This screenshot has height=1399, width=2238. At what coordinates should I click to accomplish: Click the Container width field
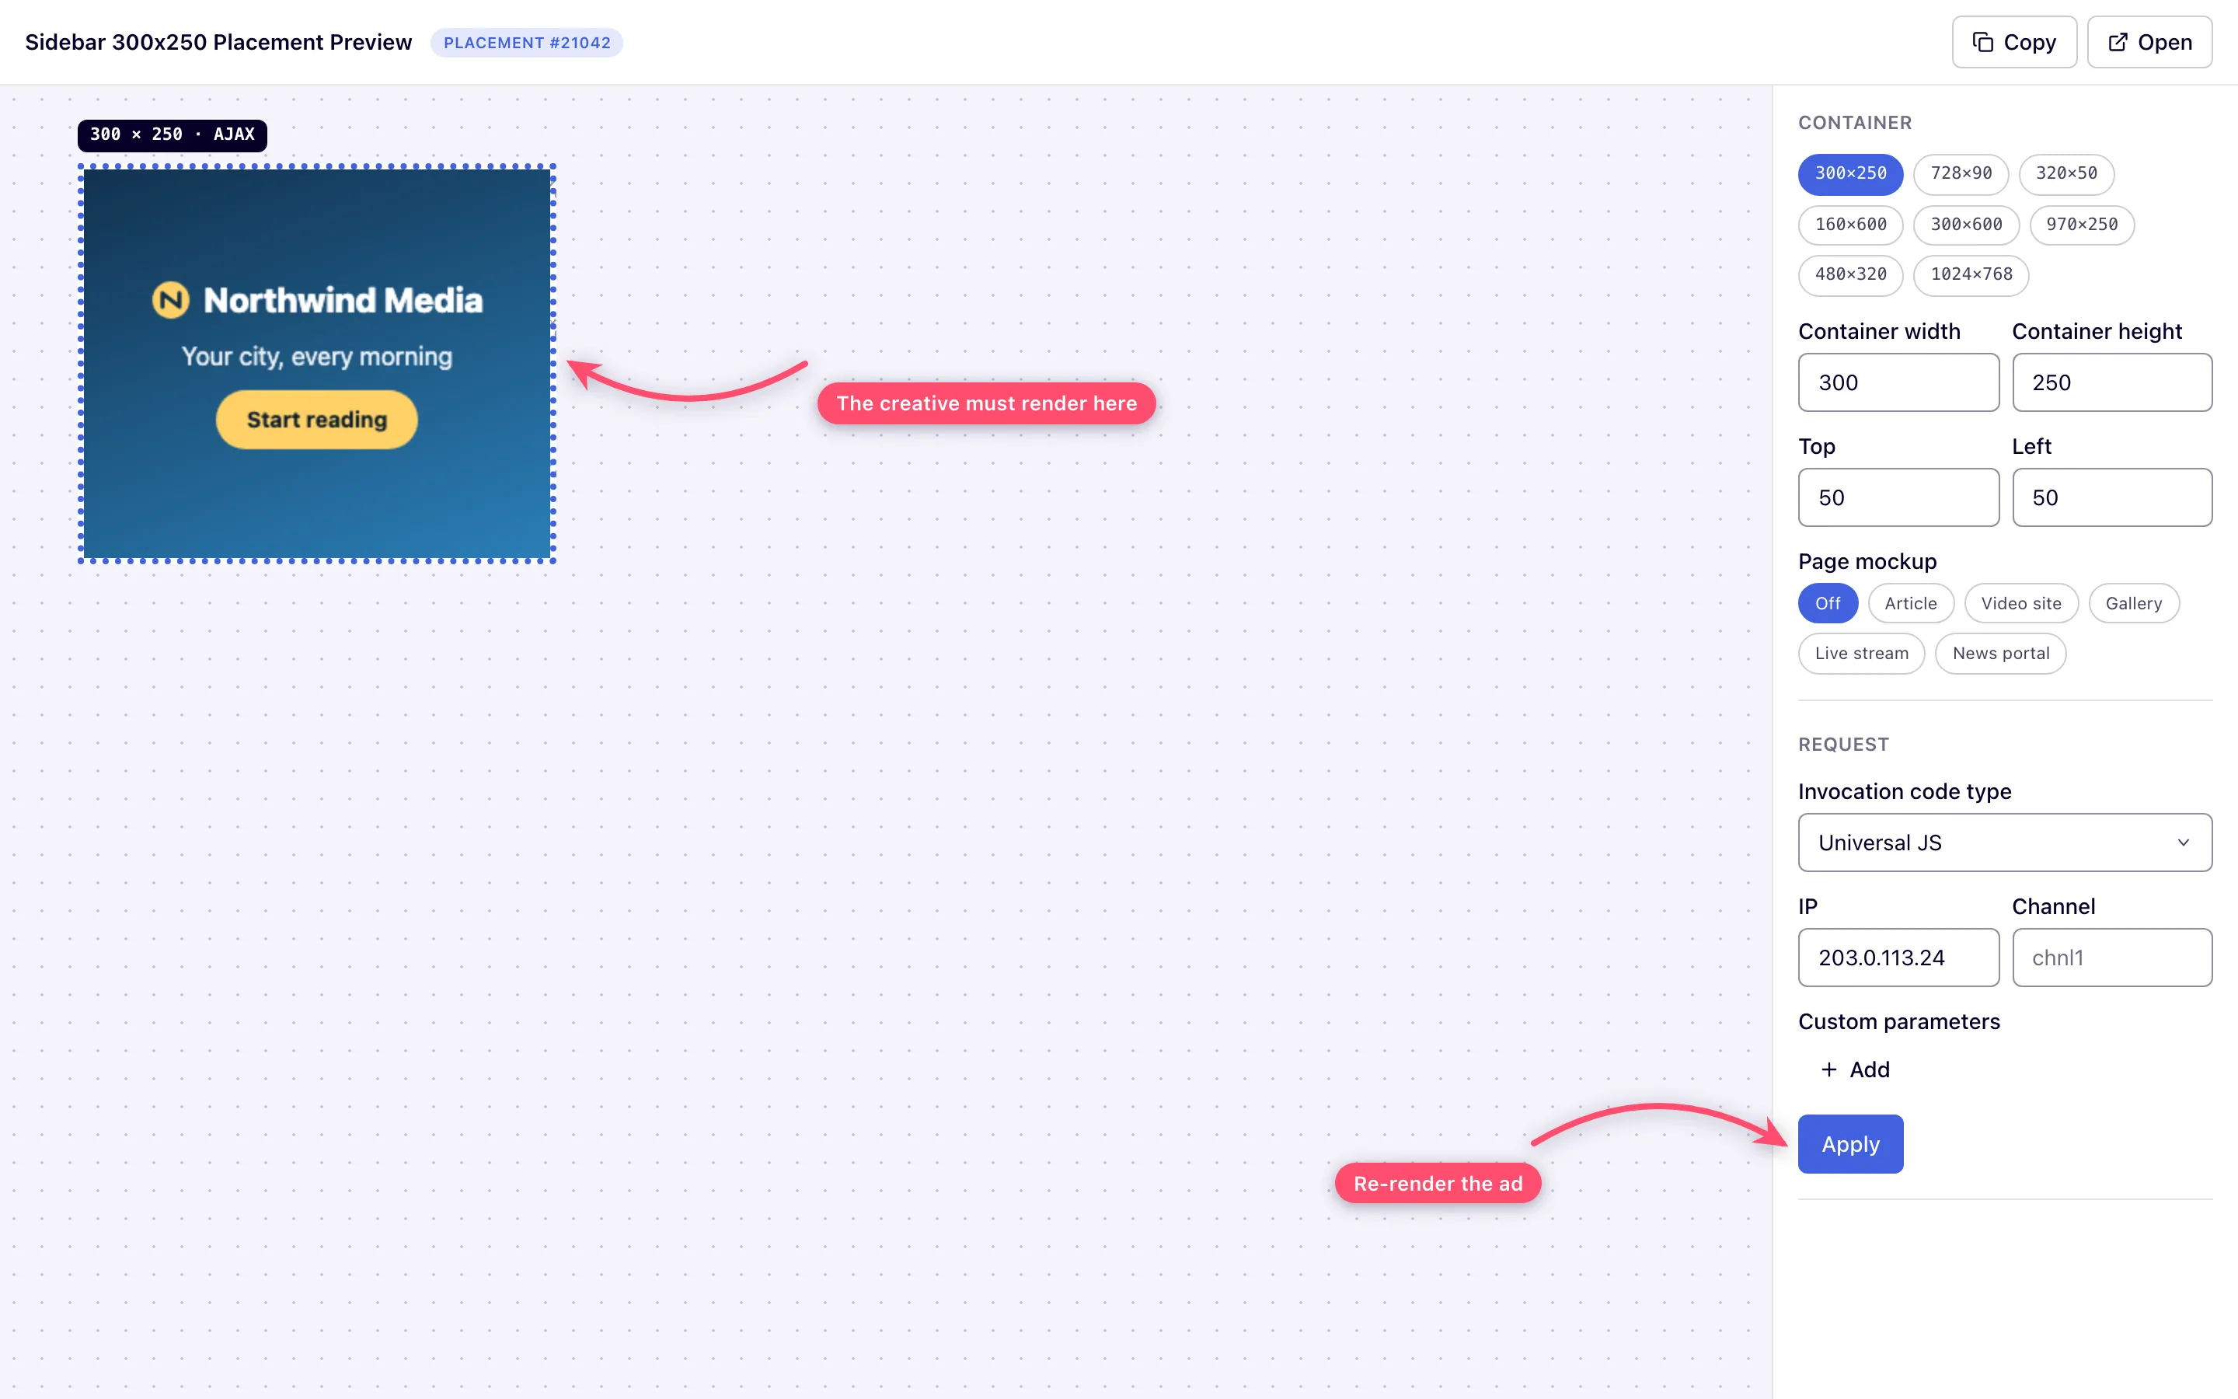point(1898,382)
